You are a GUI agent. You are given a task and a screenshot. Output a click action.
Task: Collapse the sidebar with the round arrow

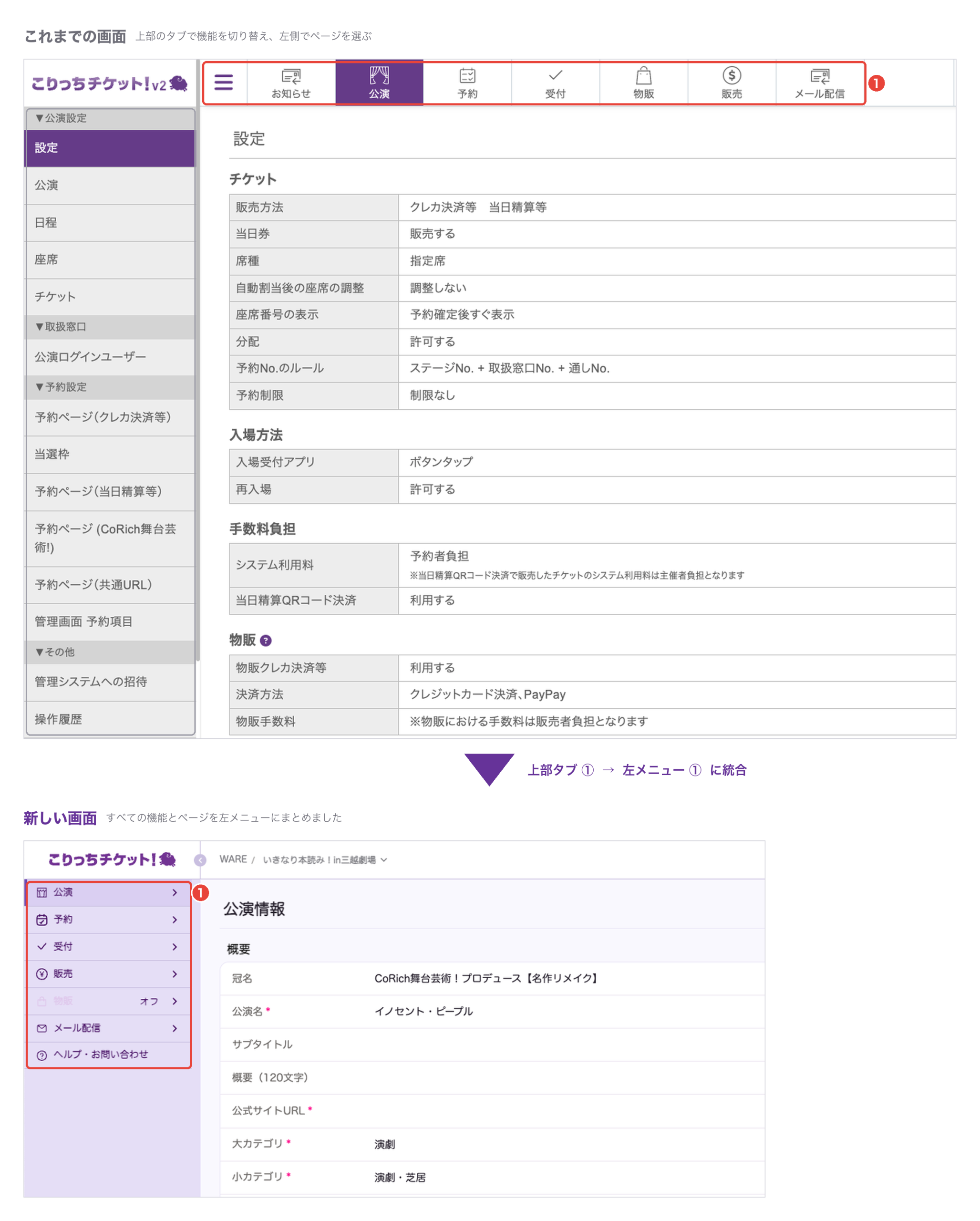[x=200, y=860]
